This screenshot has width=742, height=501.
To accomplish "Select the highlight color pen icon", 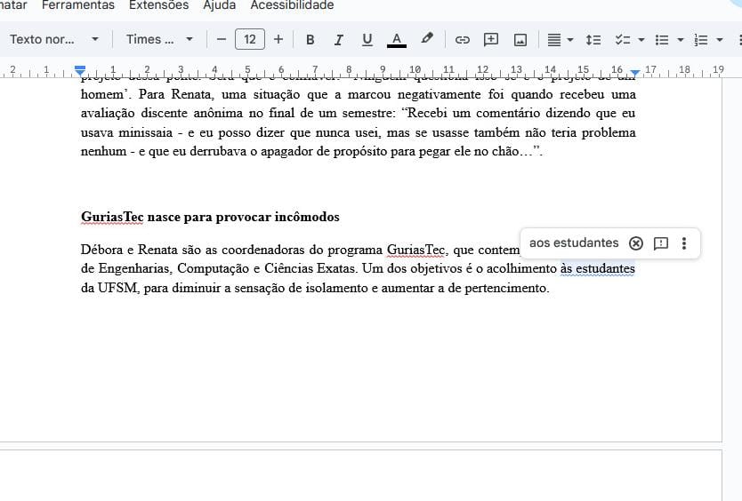I will click(x=427, y=39).
